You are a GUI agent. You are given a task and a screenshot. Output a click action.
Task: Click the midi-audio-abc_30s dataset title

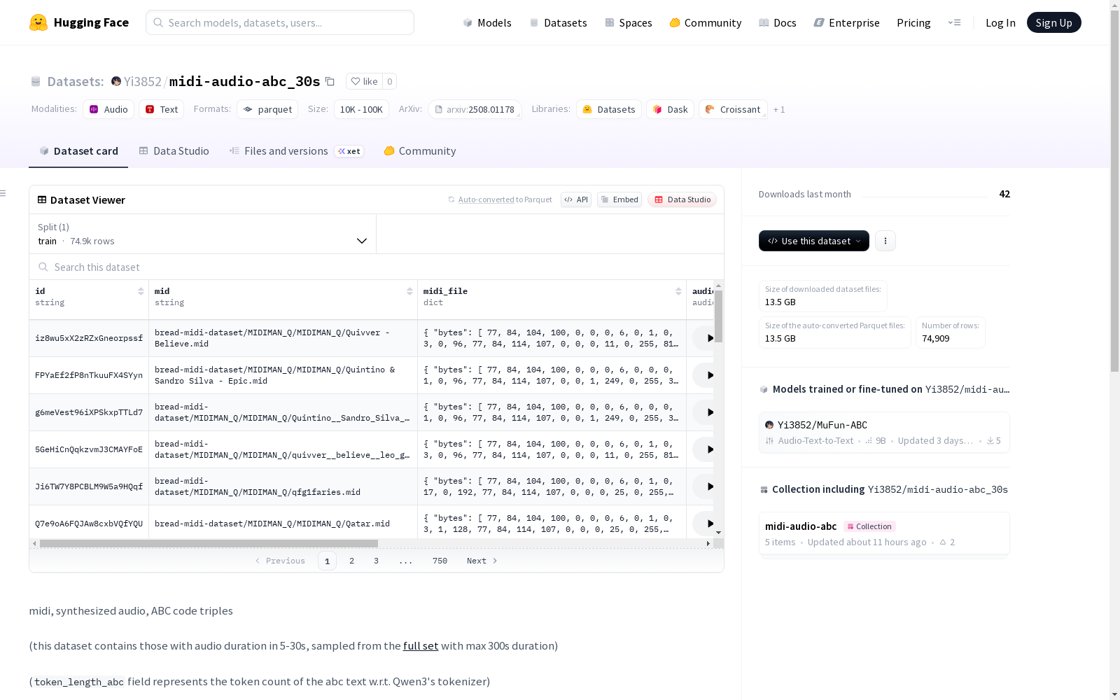pyautogui.click(x=244, y=81)
